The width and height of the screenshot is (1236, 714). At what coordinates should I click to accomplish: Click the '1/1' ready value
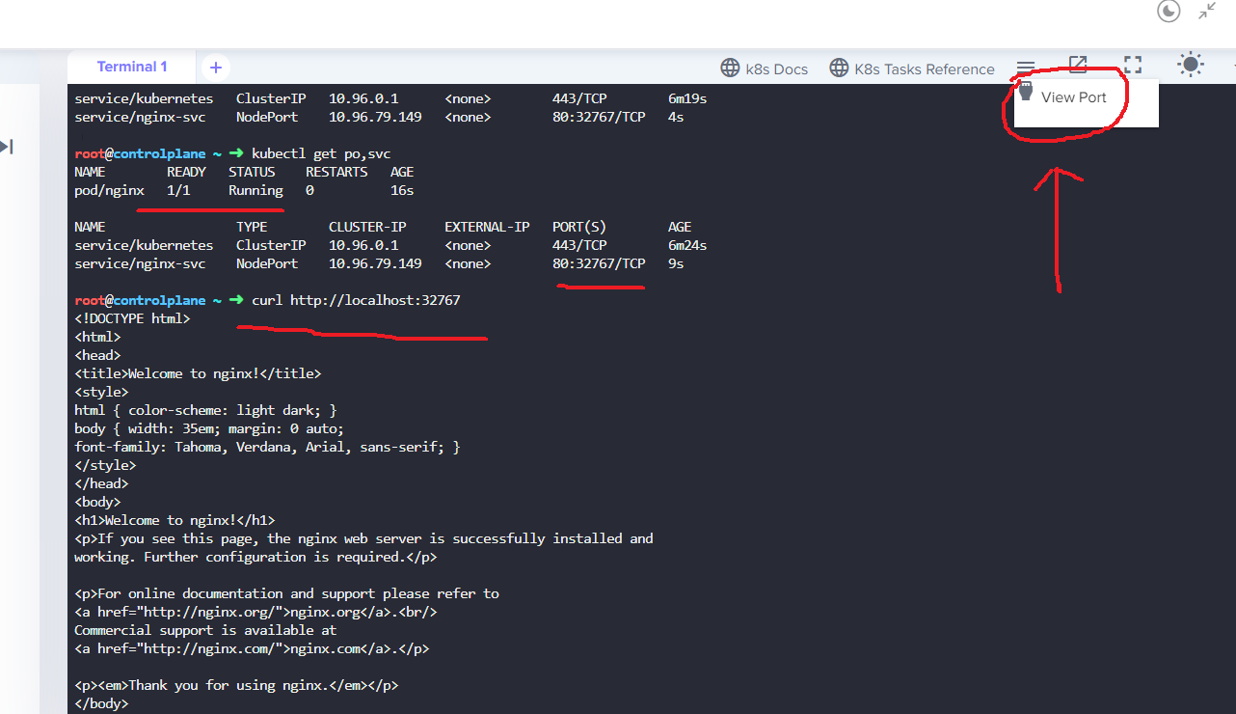click(x=178, y=191)
